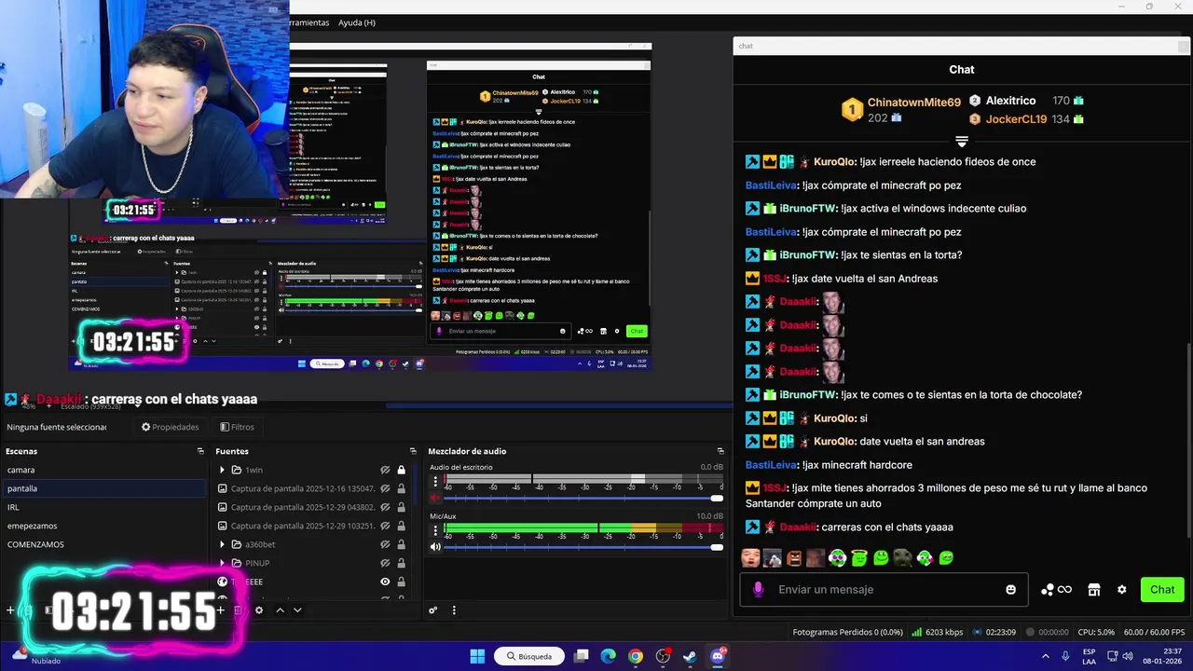Launch Google Chrome from taskbar
Screen dimensions: 1193x671
pos(636,656)
